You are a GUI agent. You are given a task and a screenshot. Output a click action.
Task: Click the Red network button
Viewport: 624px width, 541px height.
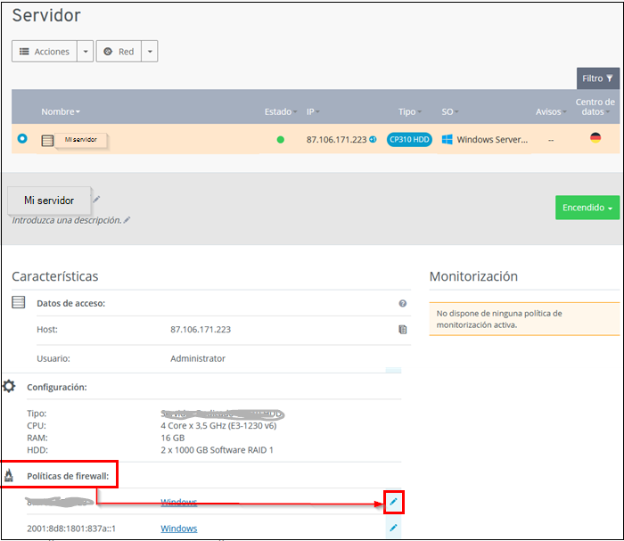click(119, 52)
